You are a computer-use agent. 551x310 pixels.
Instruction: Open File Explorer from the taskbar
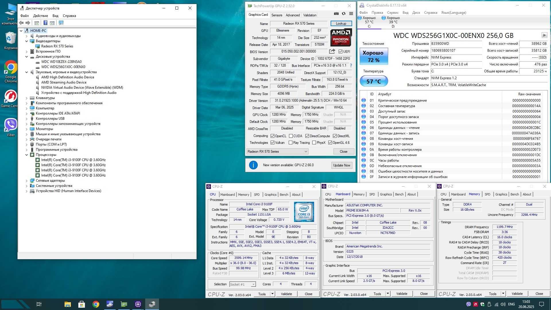67,304
